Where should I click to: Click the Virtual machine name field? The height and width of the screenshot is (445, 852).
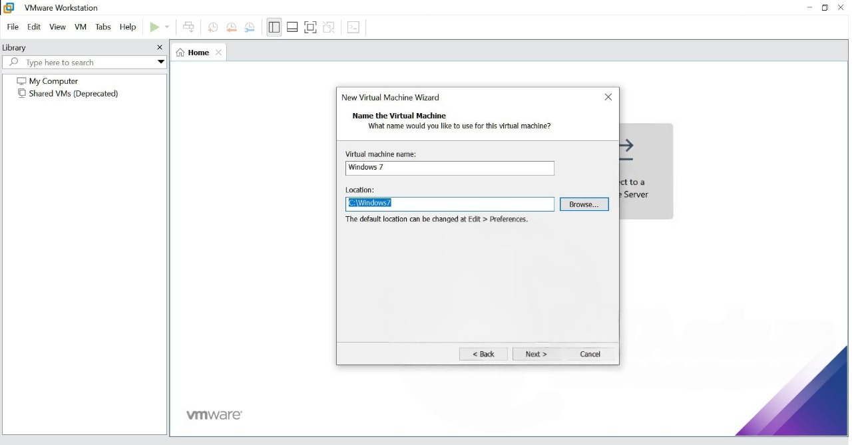pos(449,168)
